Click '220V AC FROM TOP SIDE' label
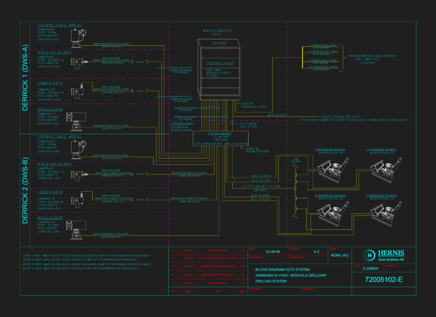This screenshot has width=436, height=317. pos(257,150)
